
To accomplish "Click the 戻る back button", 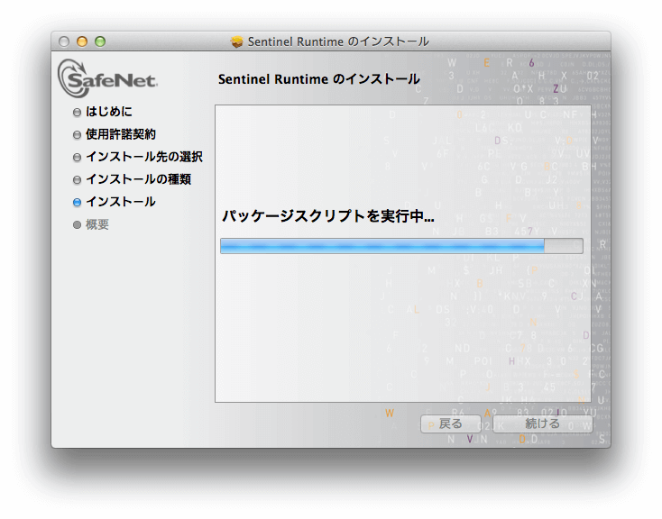I will coord(450,423).
